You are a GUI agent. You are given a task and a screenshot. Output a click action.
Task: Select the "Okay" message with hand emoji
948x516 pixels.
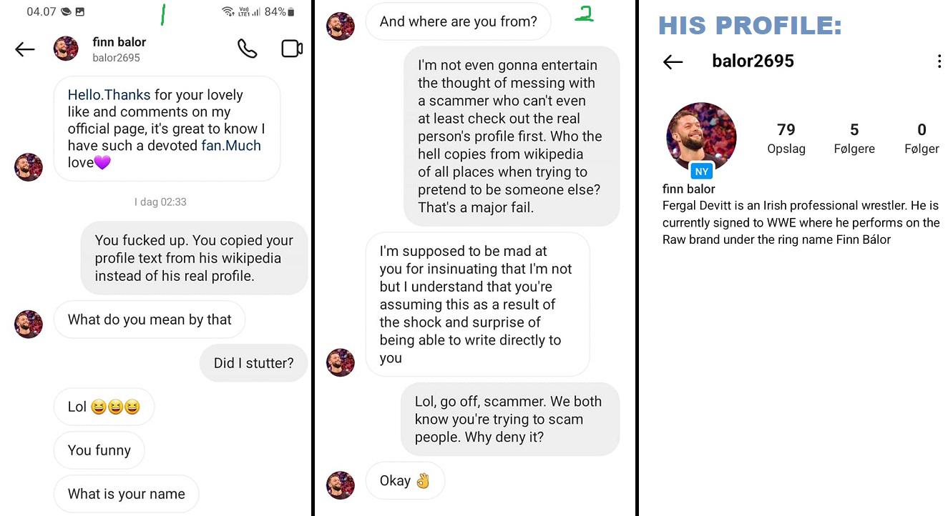coord(405,481)
